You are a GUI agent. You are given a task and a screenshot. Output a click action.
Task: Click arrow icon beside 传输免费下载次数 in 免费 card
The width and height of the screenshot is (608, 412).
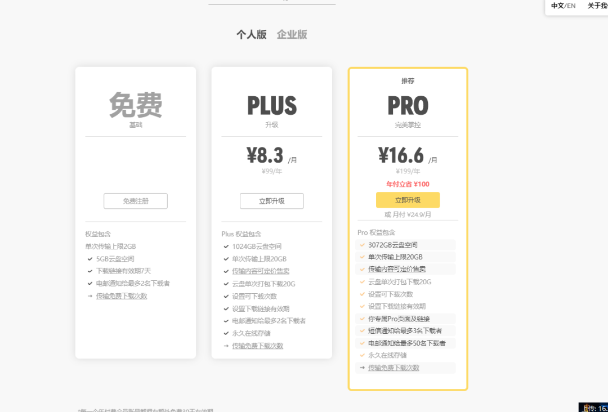[x=90, y=296]
